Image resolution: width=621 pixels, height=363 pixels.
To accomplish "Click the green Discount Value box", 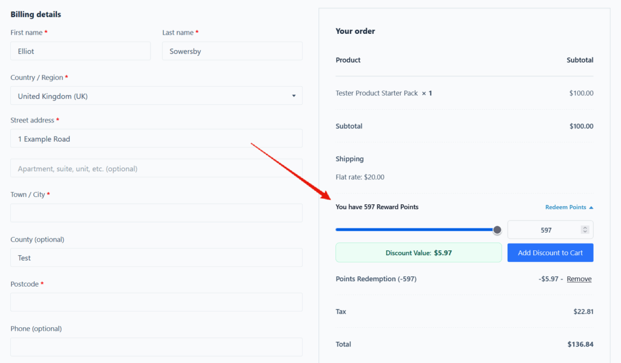I will pyautogui.click(x=418, y=253).
